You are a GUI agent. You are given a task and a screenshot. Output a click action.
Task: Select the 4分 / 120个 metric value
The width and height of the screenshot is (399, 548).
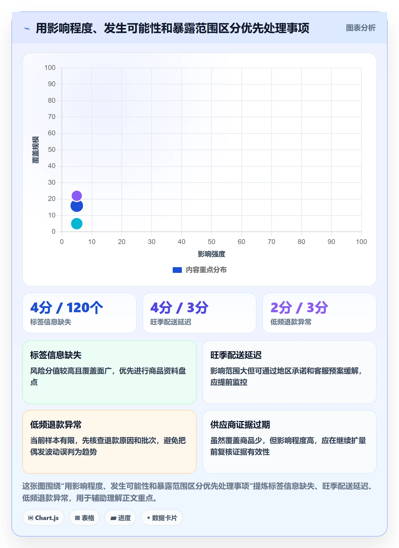pyautogui.click(x=66, y=308)
